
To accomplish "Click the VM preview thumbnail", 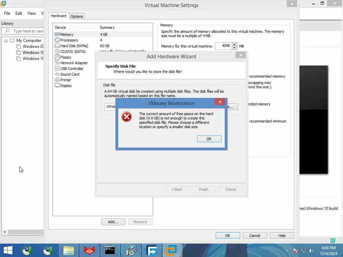I will 314,120.
